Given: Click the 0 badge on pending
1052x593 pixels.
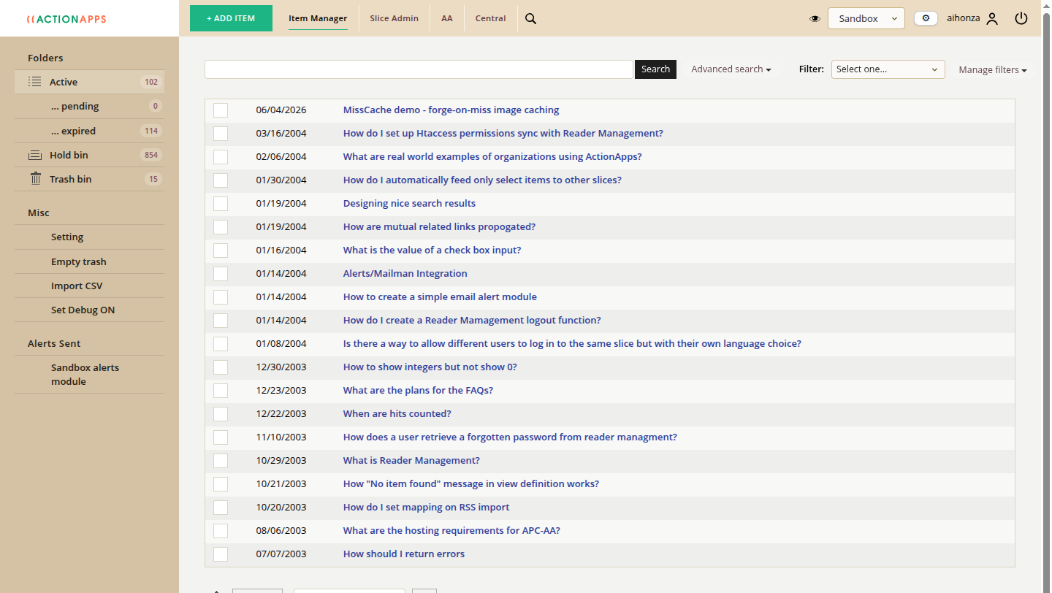Looking at the screenshot, I should 156,107.
